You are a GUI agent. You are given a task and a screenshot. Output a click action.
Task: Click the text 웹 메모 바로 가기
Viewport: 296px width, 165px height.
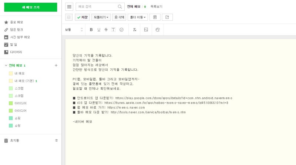91,107
